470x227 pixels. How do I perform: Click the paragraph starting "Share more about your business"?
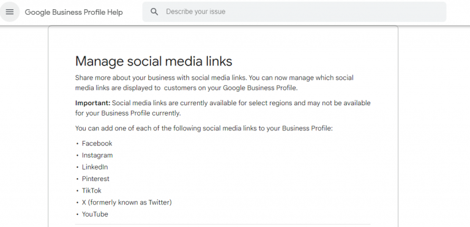coord(214,83)
